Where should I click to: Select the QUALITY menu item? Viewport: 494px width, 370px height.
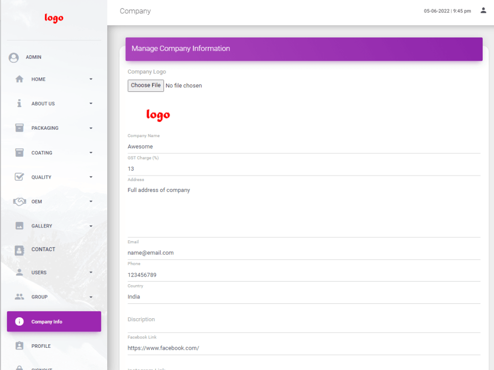coord(54,177)
